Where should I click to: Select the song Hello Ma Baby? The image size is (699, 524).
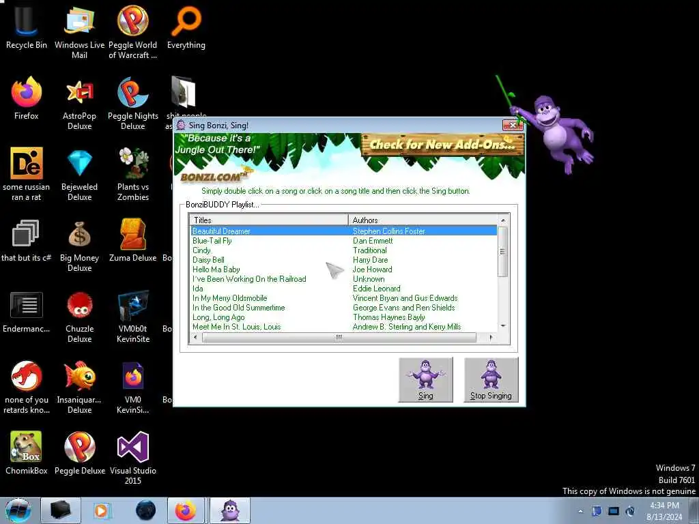click(x=216, y=270)
